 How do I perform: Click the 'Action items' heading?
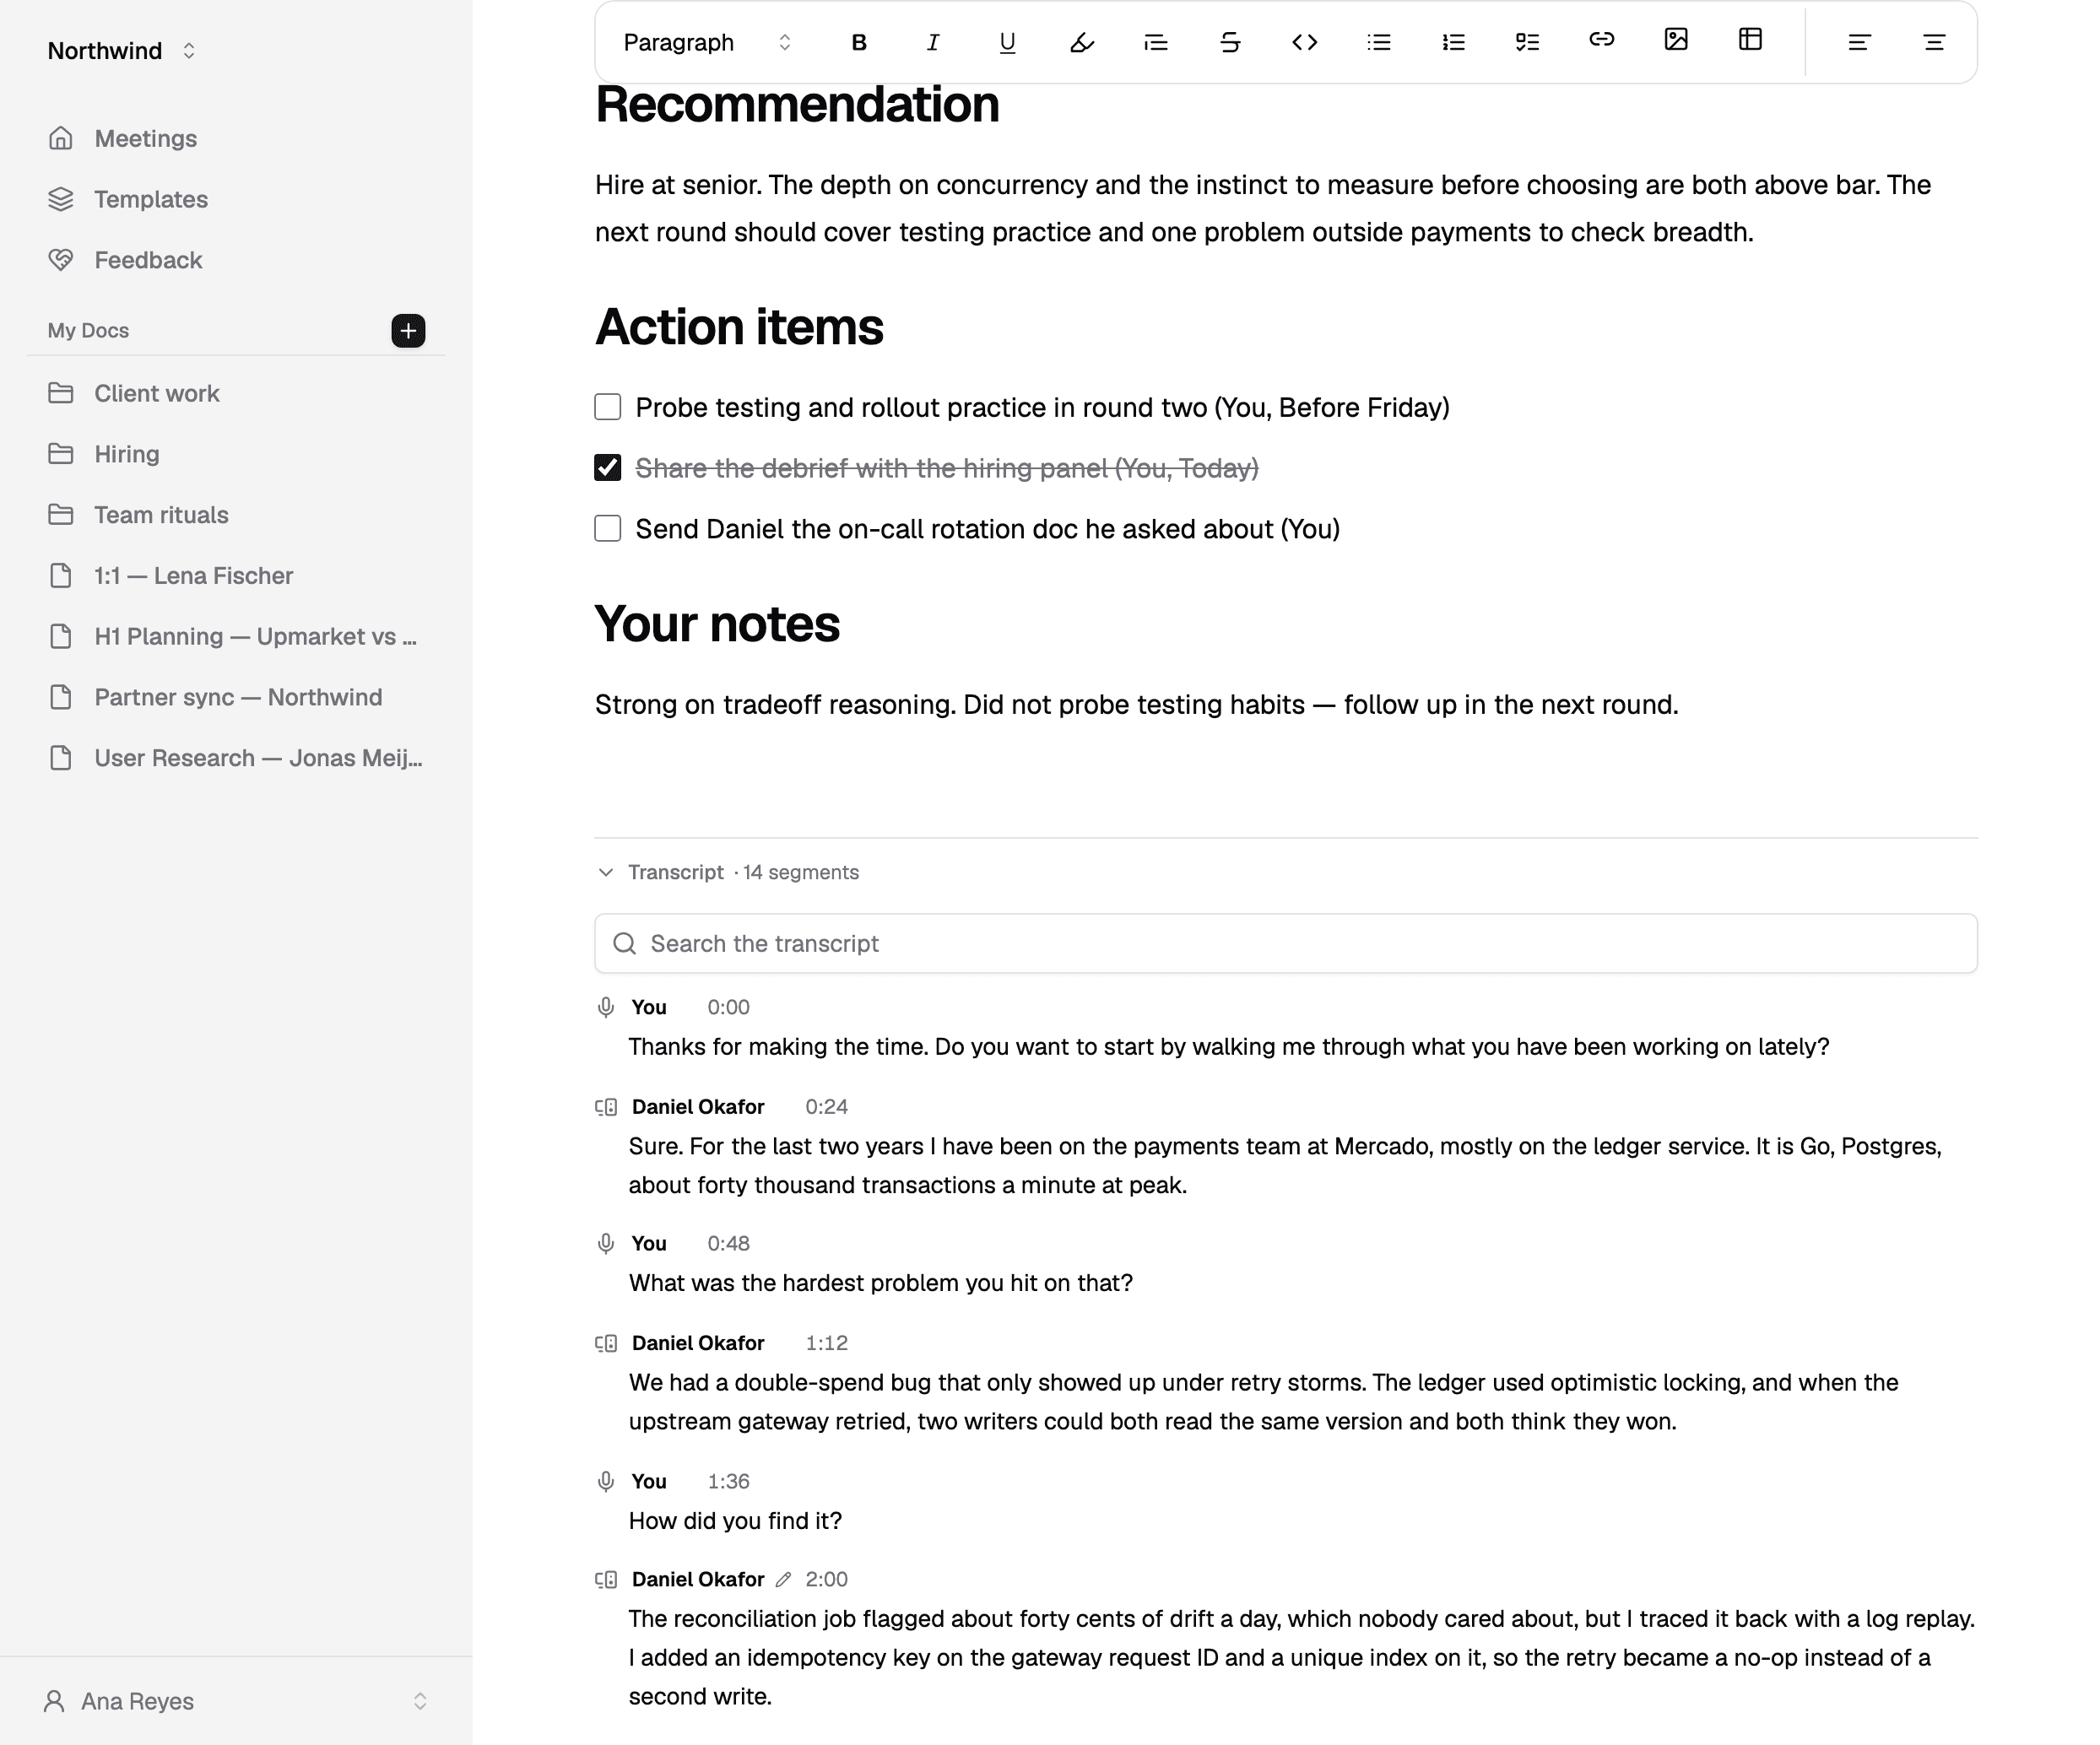coord(739,327)
